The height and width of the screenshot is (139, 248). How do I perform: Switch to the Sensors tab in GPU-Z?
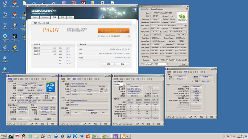click(153, 9)
